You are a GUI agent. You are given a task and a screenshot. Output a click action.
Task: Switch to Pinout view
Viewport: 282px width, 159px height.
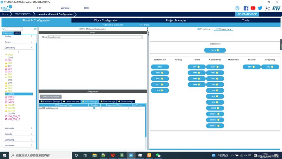tap(204, 29)
